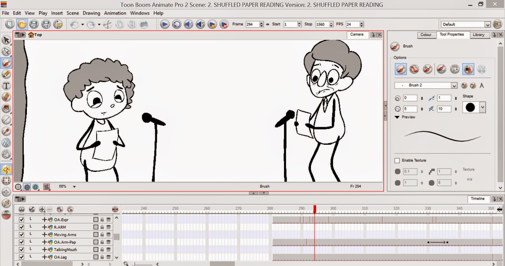Viewport: 505px width, 266px height.
Task: Open the File menu
Action: coord(6,13)
